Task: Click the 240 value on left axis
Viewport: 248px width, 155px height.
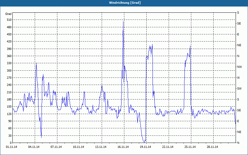Action: 10,85
